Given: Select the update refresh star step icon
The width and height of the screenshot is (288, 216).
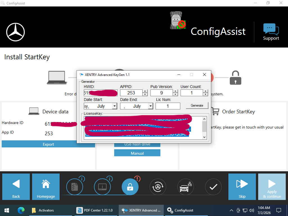Looking at the screenshot, I should point(158,187).
